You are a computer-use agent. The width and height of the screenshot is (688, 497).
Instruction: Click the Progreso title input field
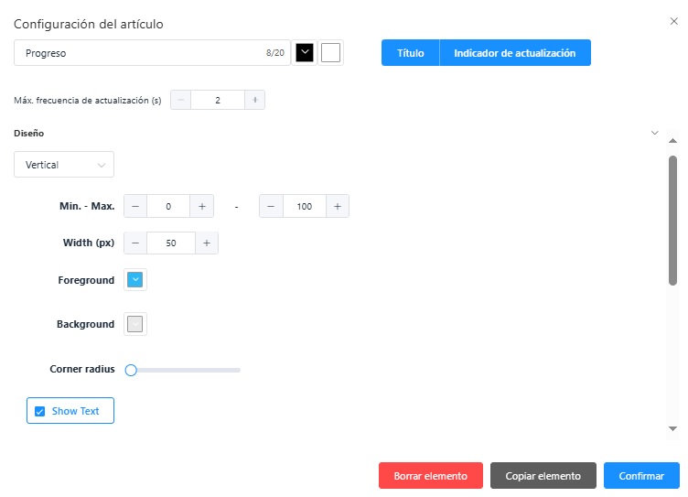coord(137,53)
